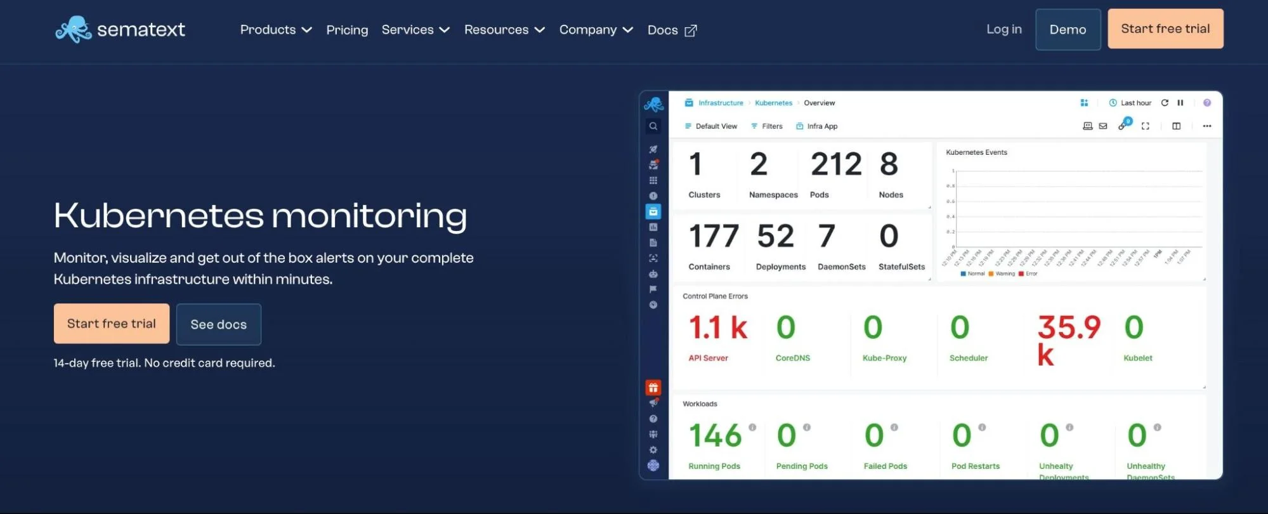Open the Filters control

pyautogui.click(x=767, y=126)
